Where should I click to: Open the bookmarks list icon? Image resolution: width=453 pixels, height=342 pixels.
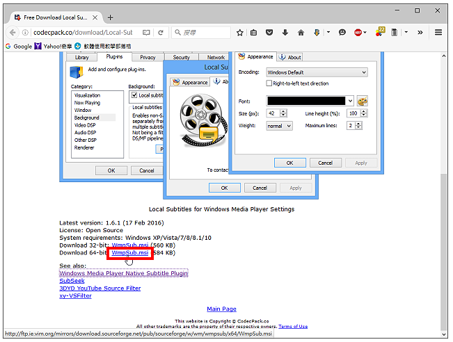click(254, 33)
